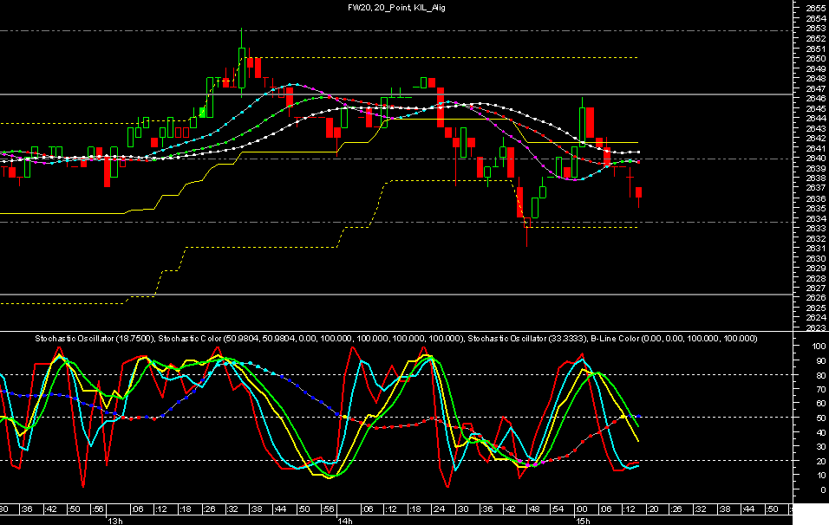Select the last red candle near 2636
The image size is (829, 525).
click(x=639, y=197)
